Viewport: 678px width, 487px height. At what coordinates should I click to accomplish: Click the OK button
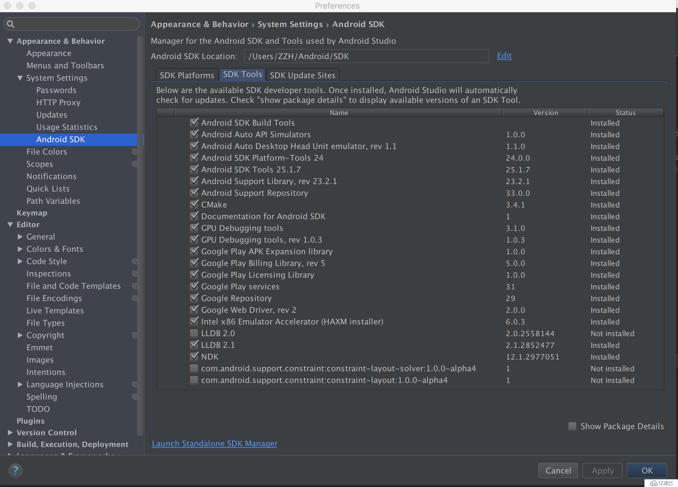click(x=647, y=470)
